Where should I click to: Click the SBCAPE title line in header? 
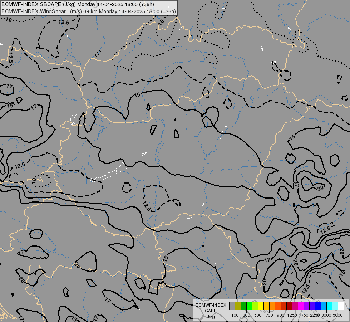click(78, 4)
